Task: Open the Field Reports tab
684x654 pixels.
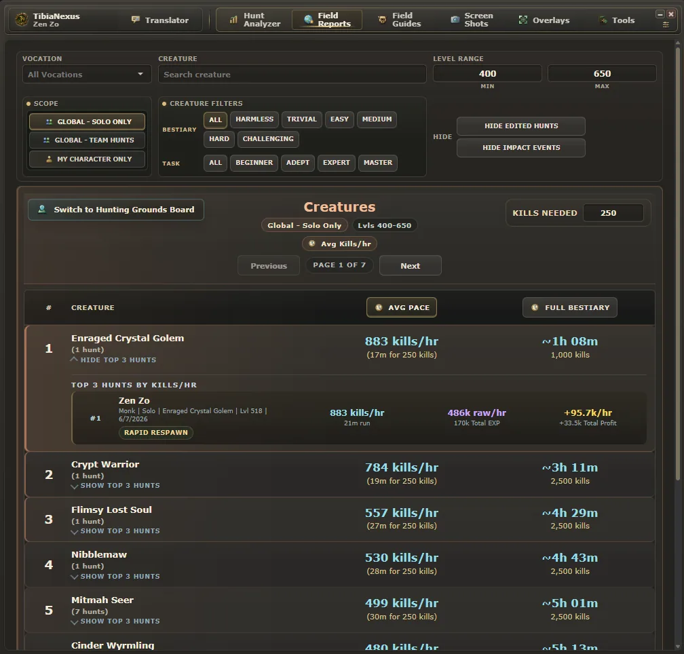Action: pyautogui.click(x=327, y=20)
